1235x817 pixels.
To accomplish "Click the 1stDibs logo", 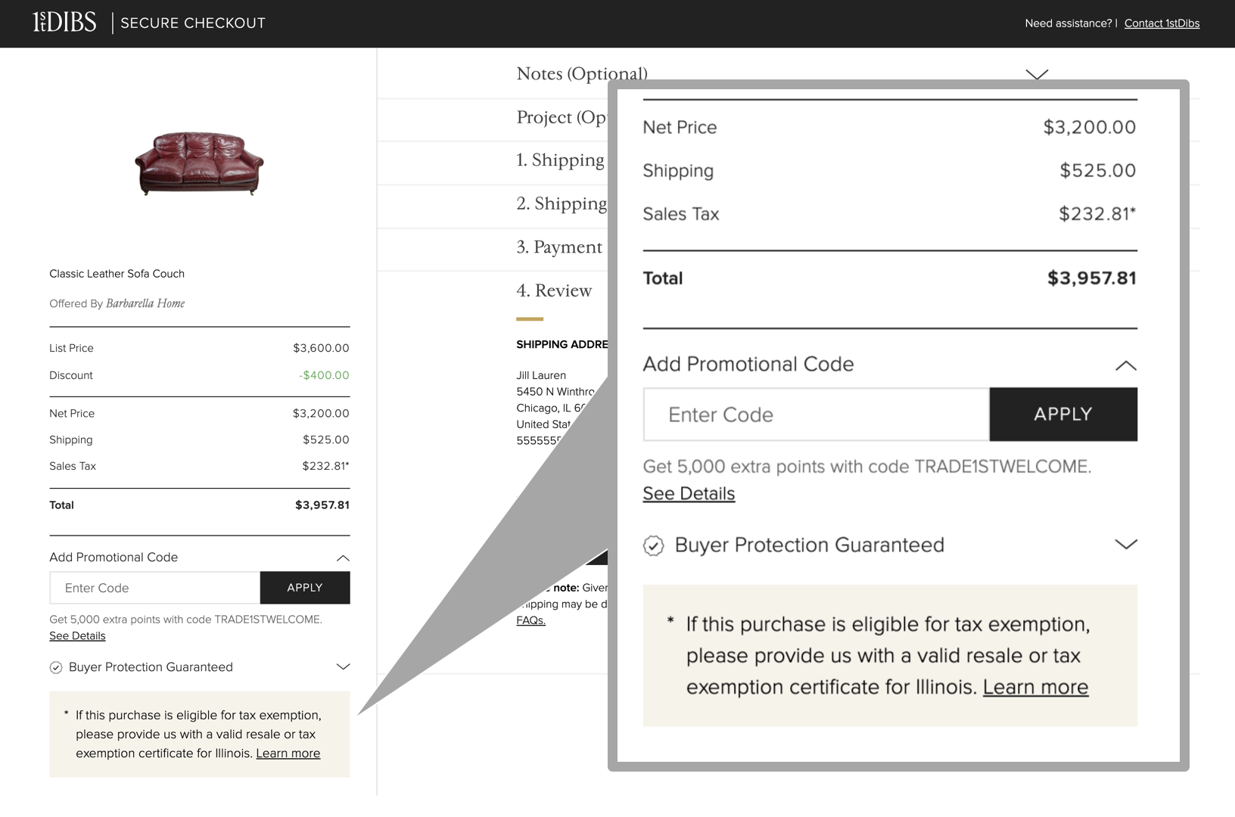I will pyautogui.click(x=64, y=21).
